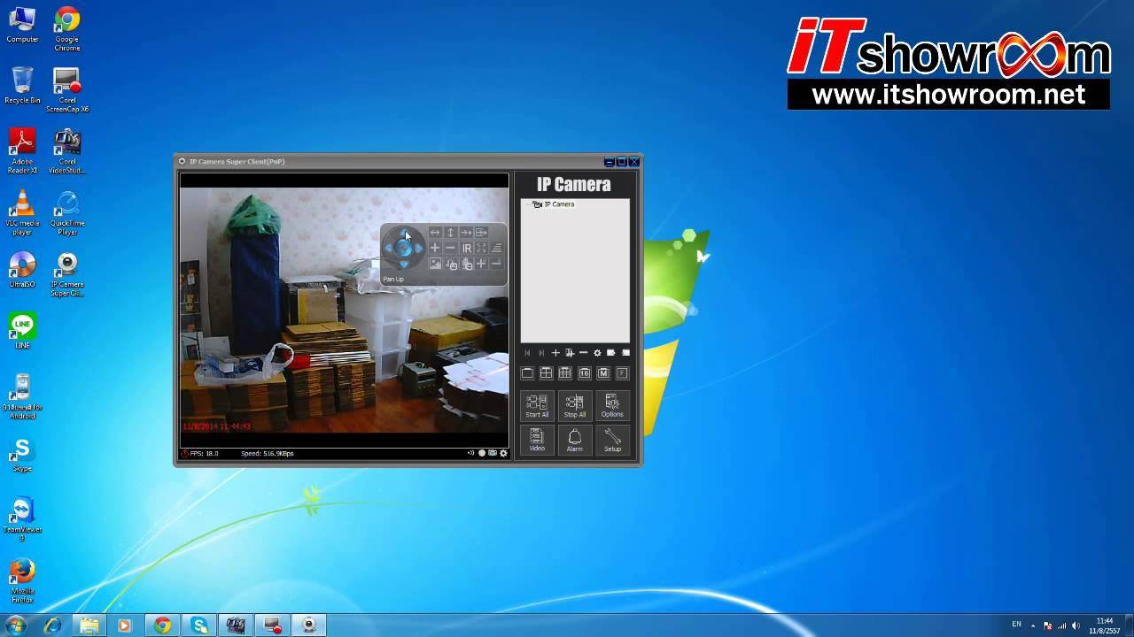Click the Start All button
Image resolution: width=1134 pixels, height=637 pixels.
537,406
